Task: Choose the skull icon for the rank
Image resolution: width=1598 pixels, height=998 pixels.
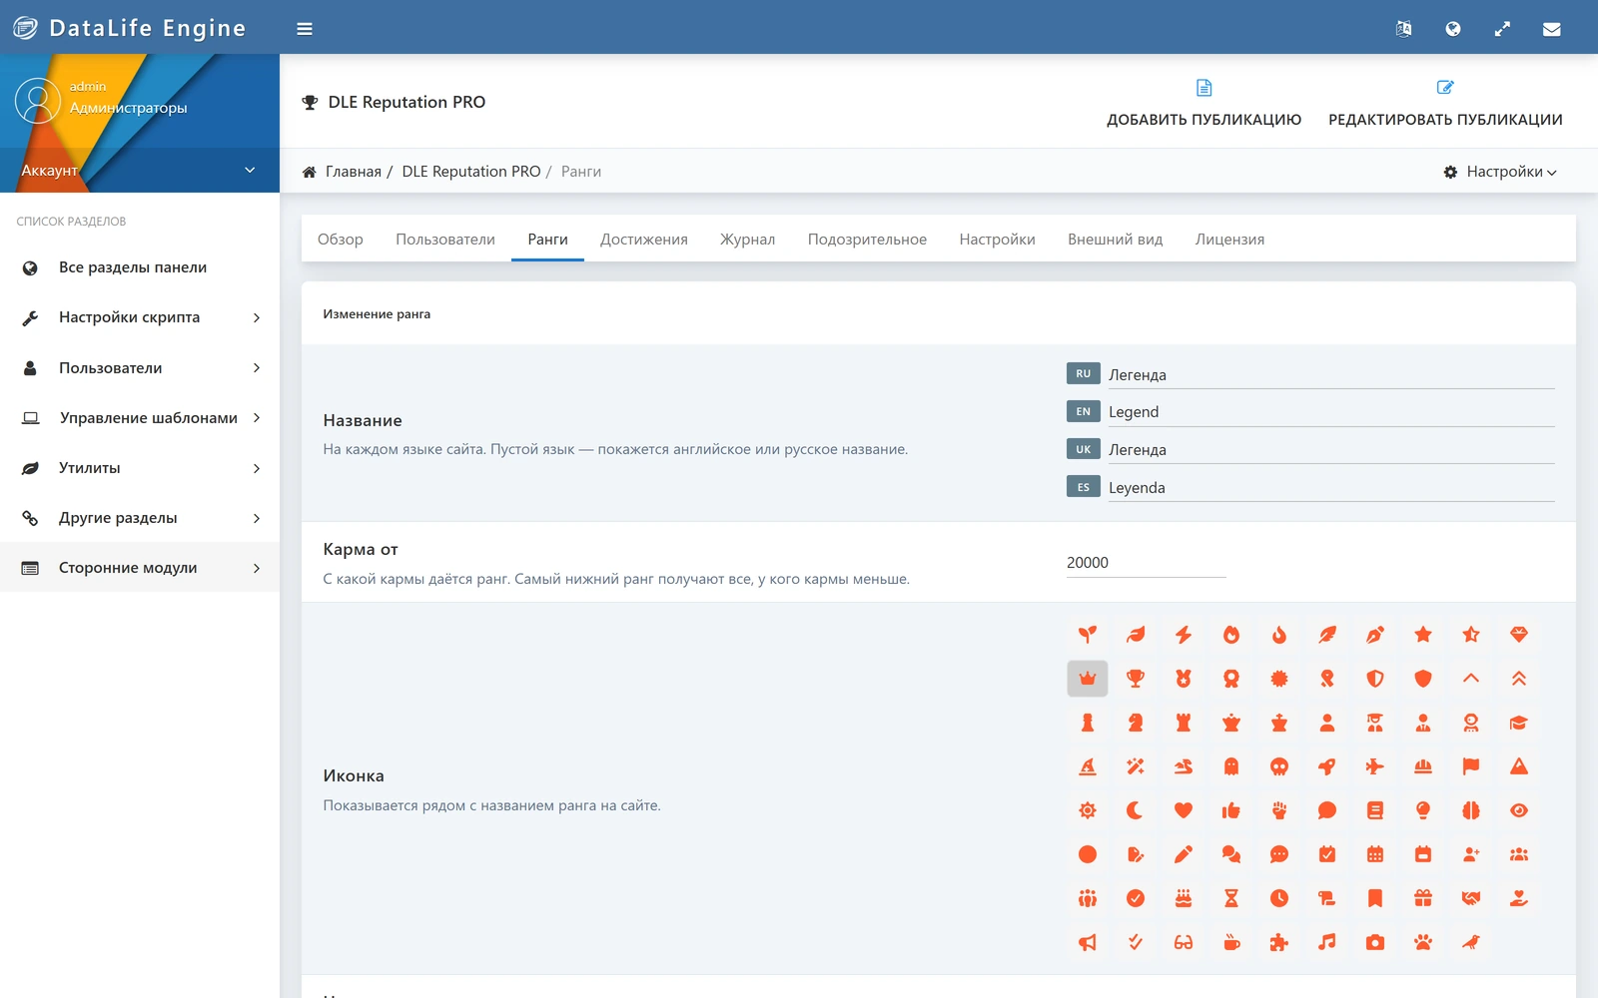Action: pos(1279,766)
